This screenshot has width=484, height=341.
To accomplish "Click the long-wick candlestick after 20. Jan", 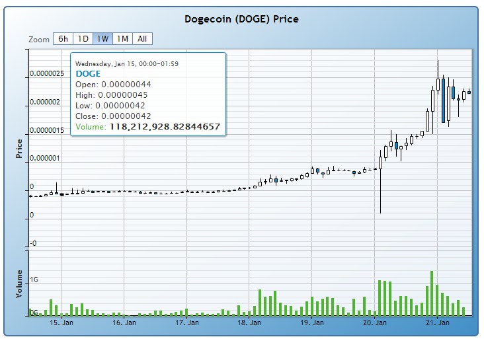I will click(x=381, y=182).
